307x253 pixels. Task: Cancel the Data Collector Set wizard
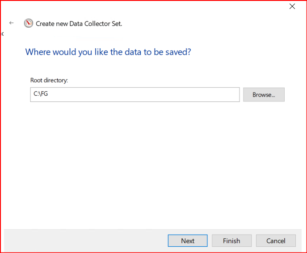pos(276,240)
